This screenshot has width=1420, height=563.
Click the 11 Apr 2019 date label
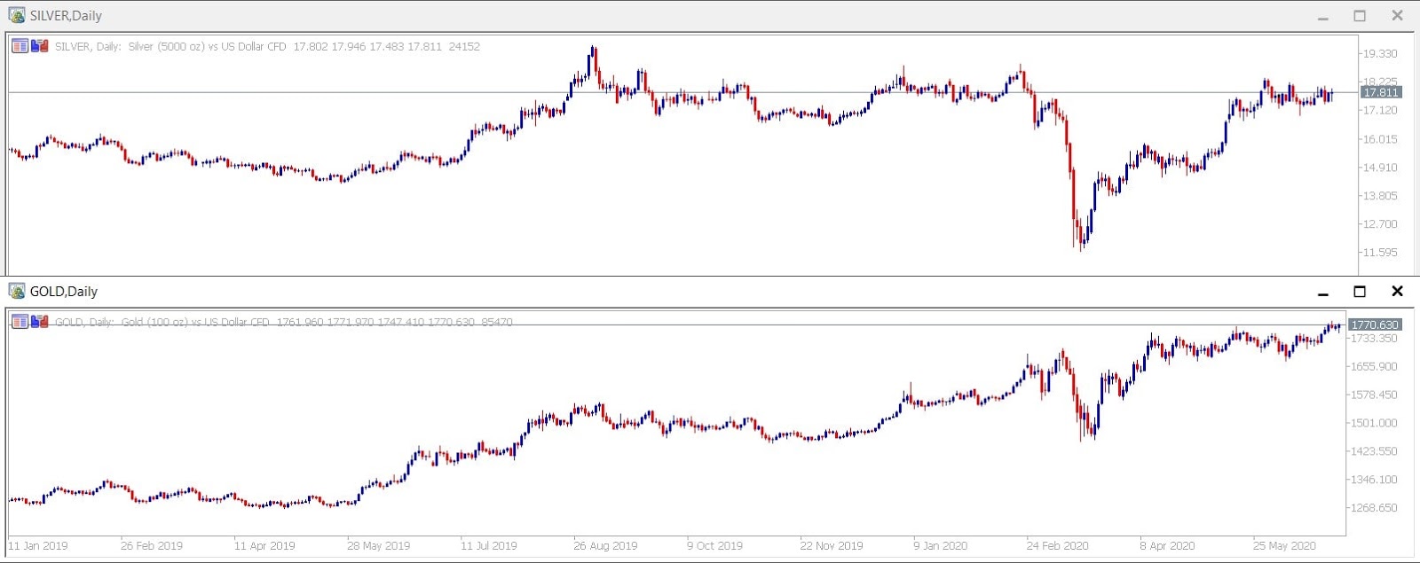[x=264, y=546]
